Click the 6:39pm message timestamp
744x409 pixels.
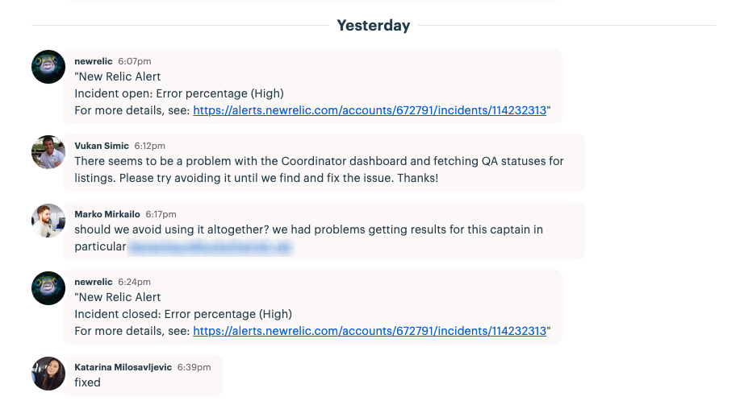click(x=194, y=368)
